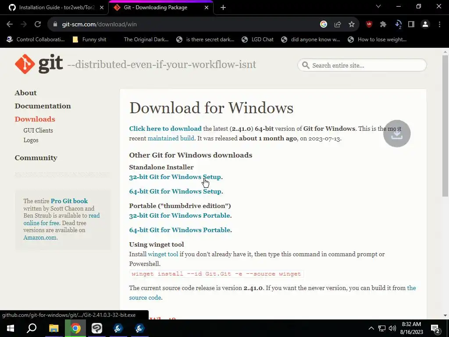Click the round download button beside heading
This screenshot has height=337, width=449.
click(396, 133)
